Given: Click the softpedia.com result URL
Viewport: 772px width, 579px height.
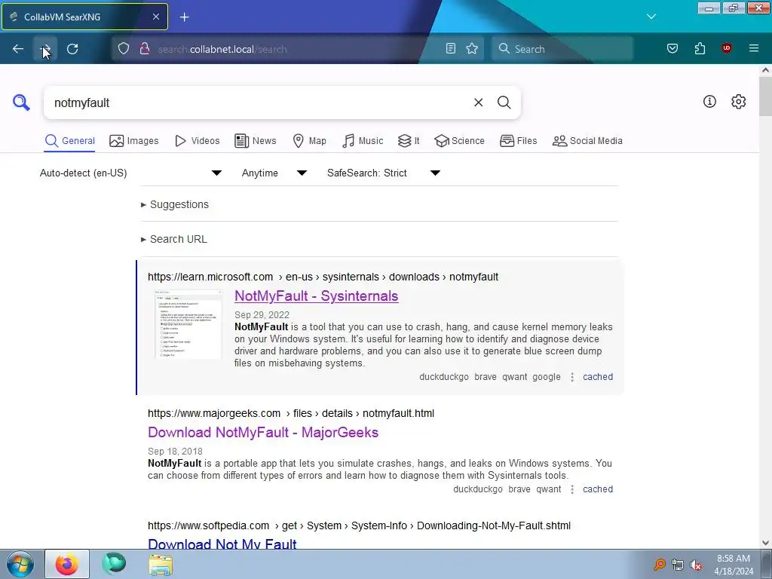Looking at the screenshot, I should [x=359, y=525].
